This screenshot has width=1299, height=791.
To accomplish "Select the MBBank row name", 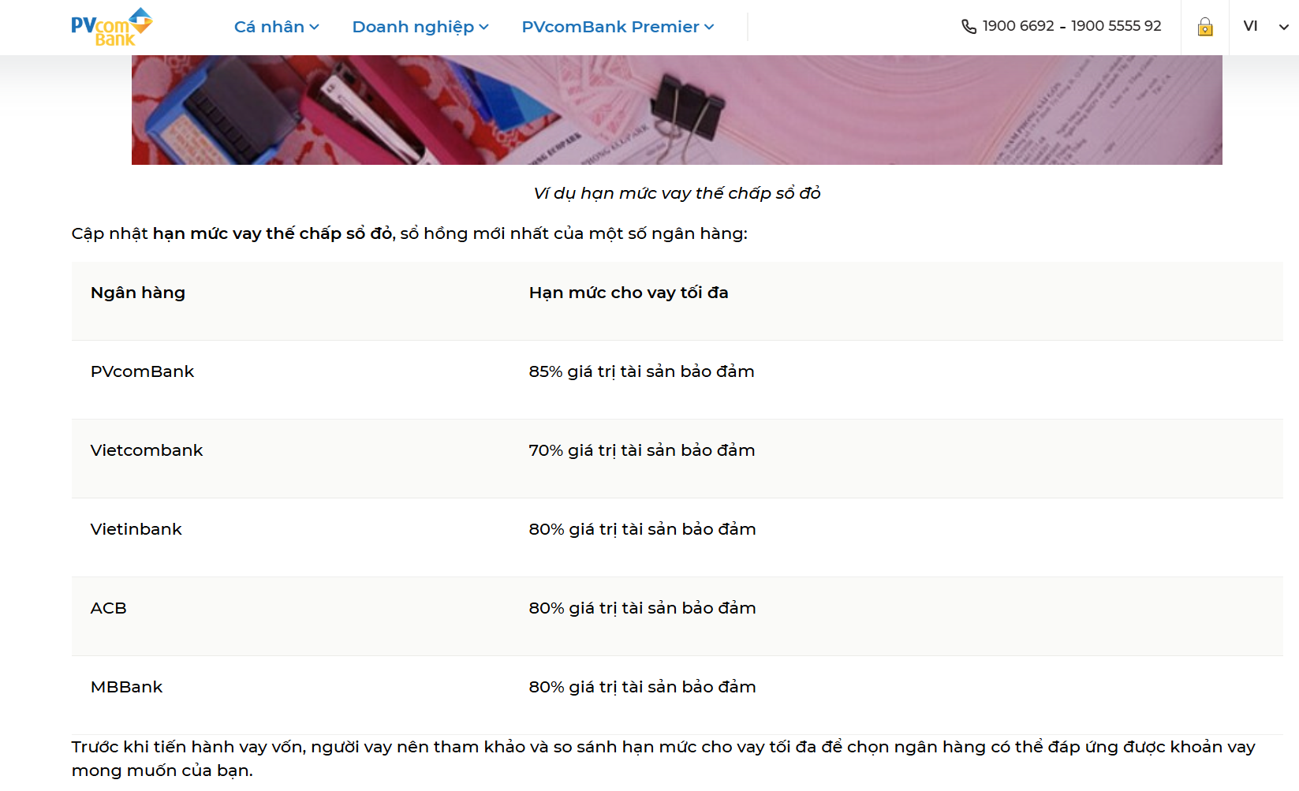I will 127,687.
